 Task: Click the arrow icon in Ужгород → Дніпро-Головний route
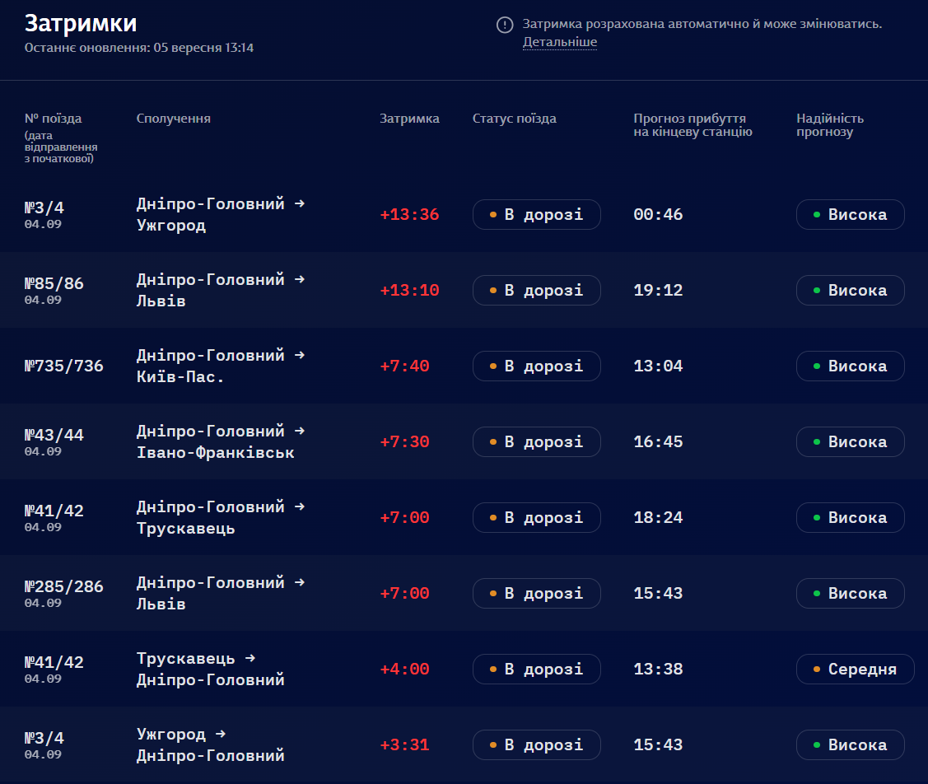(x=220, y=734)
